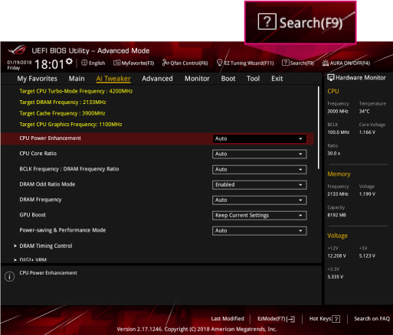The height and width of the screenshot is (335, 393).
Task: Click the AURA ON/OFF light icon
Action: click(326, 63)
